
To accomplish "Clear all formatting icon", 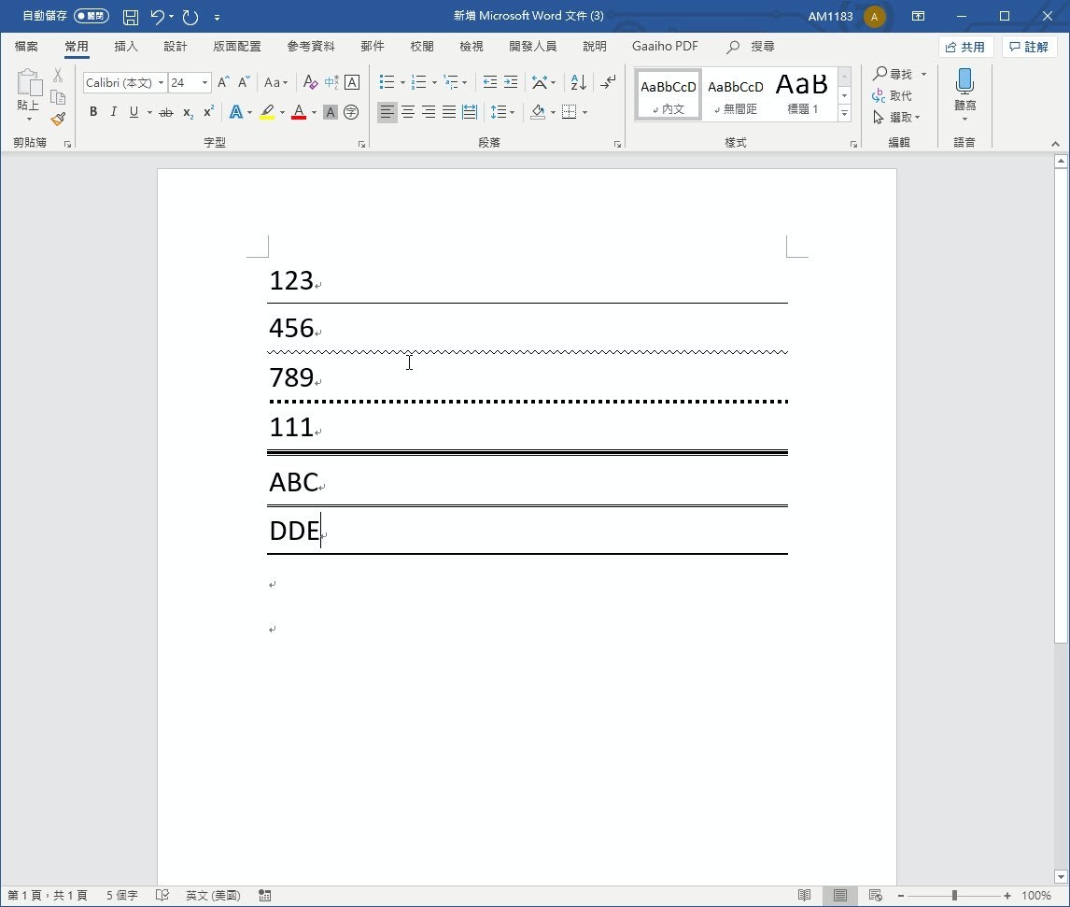I will pos(311,82).
